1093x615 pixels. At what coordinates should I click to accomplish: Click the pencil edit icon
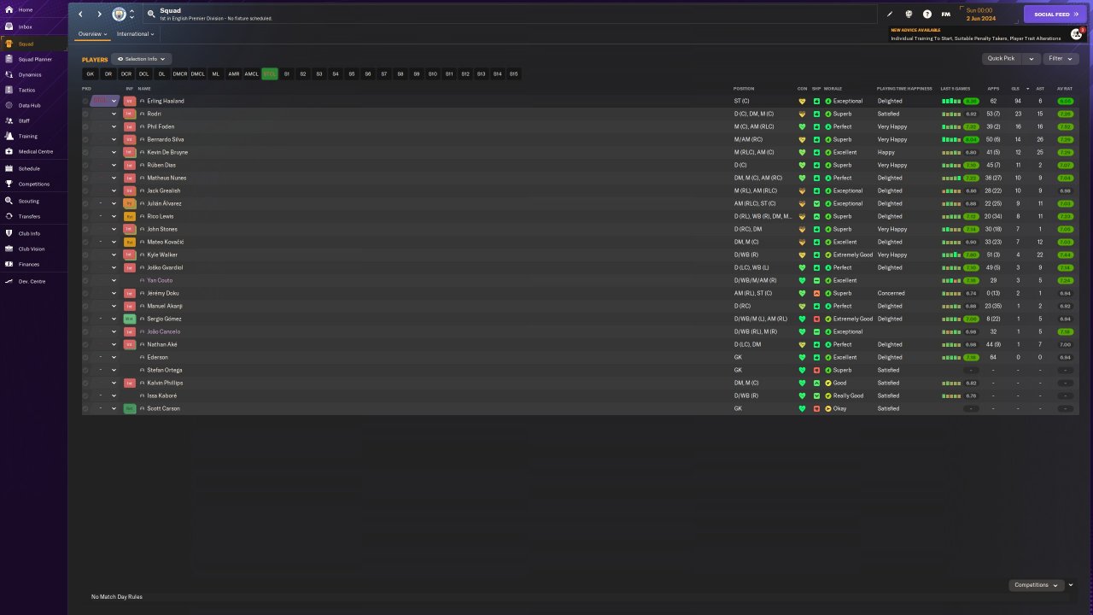click(890, 15)
